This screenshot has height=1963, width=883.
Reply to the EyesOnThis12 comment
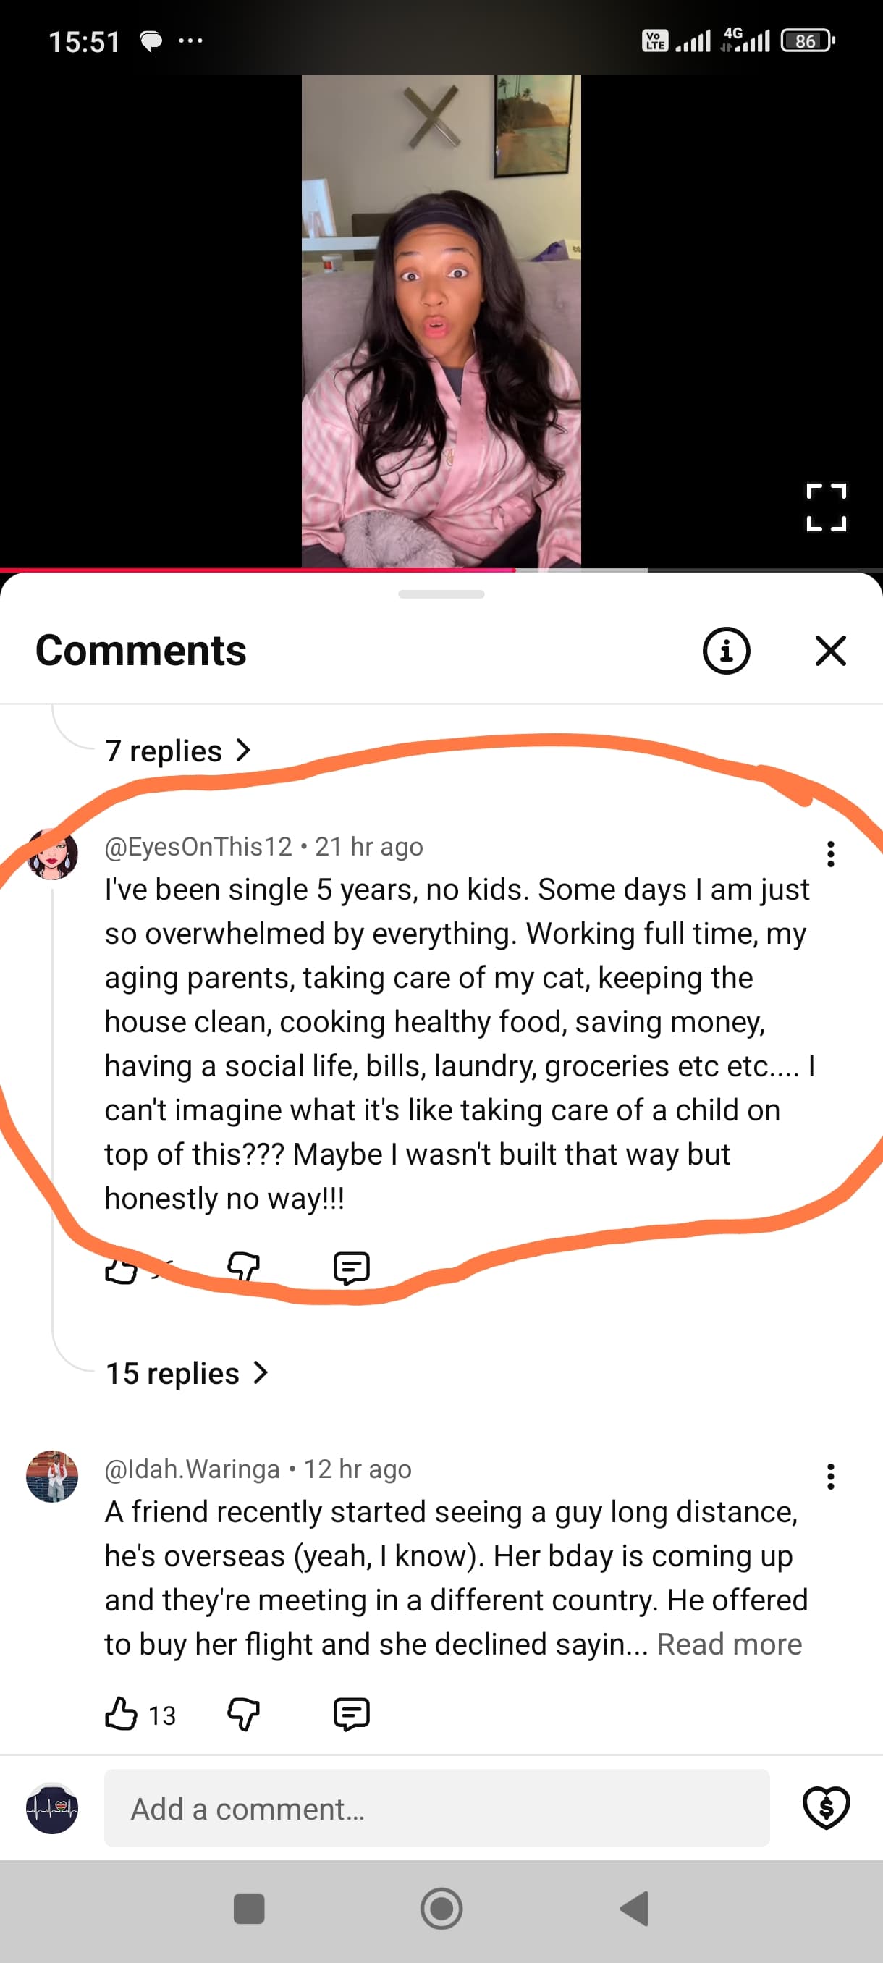[x=351, y=1268]
